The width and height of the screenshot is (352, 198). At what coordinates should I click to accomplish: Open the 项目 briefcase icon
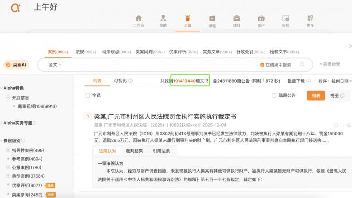coord(237,18)
